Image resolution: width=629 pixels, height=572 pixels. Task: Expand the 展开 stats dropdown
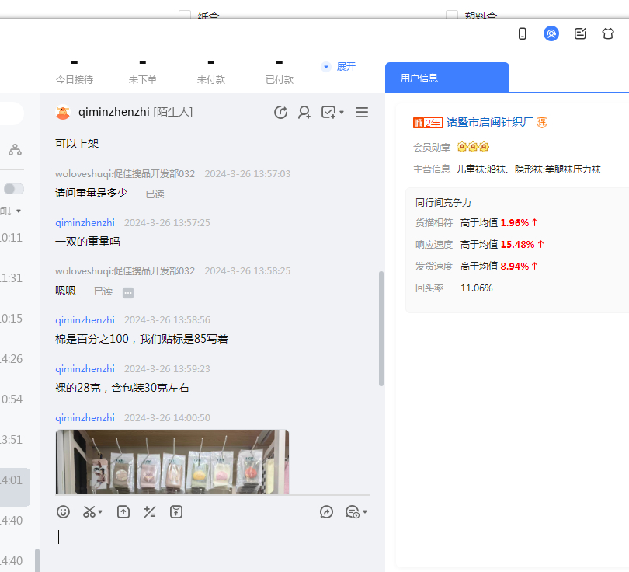click(x=339, y=67)
